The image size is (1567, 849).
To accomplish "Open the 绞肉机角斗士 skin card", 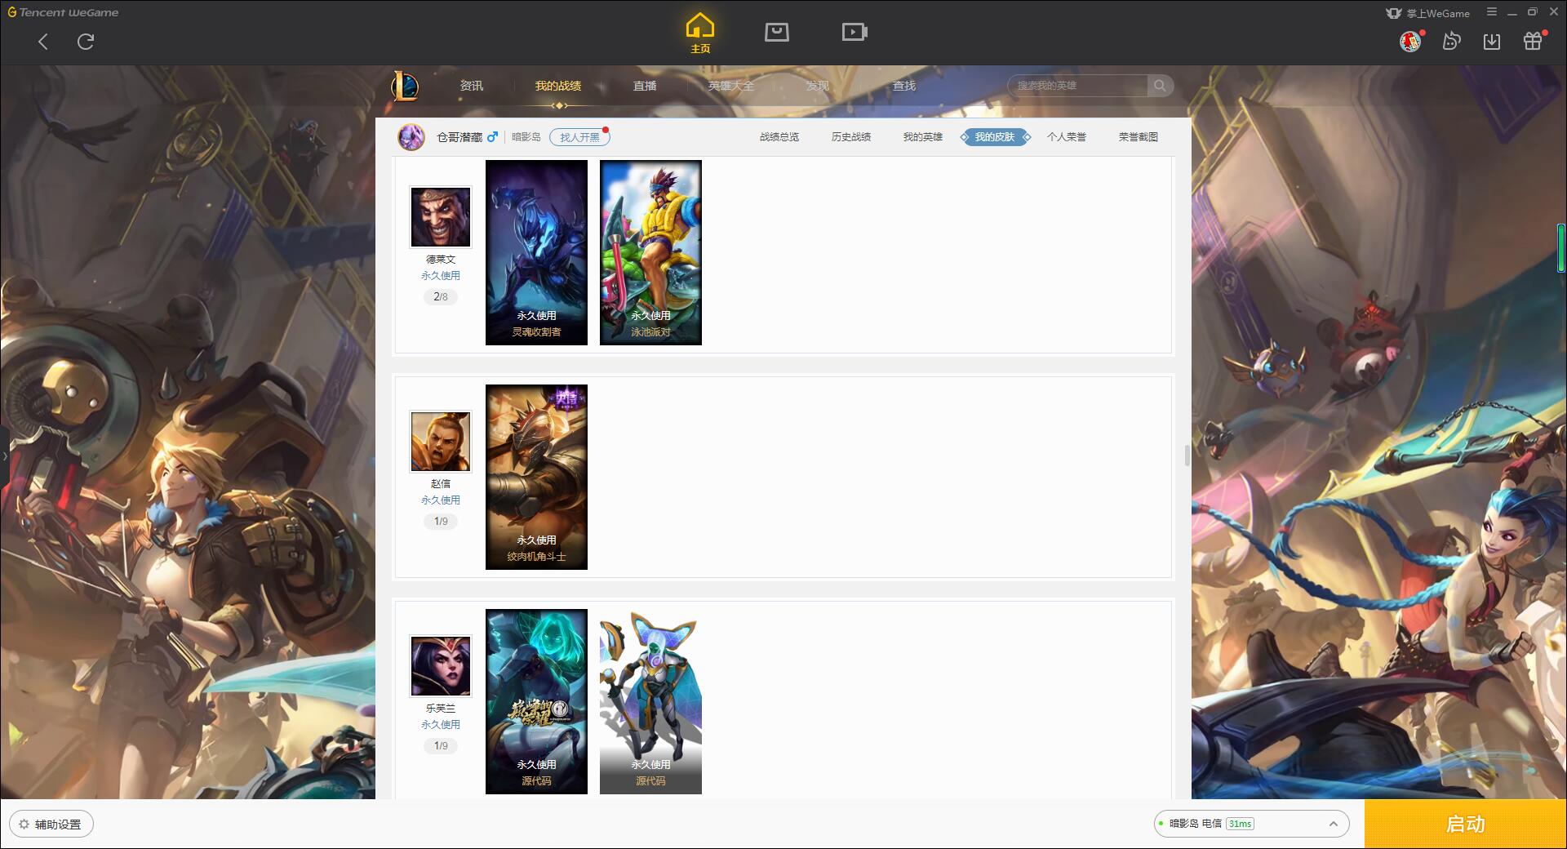I will coord(536,477).
